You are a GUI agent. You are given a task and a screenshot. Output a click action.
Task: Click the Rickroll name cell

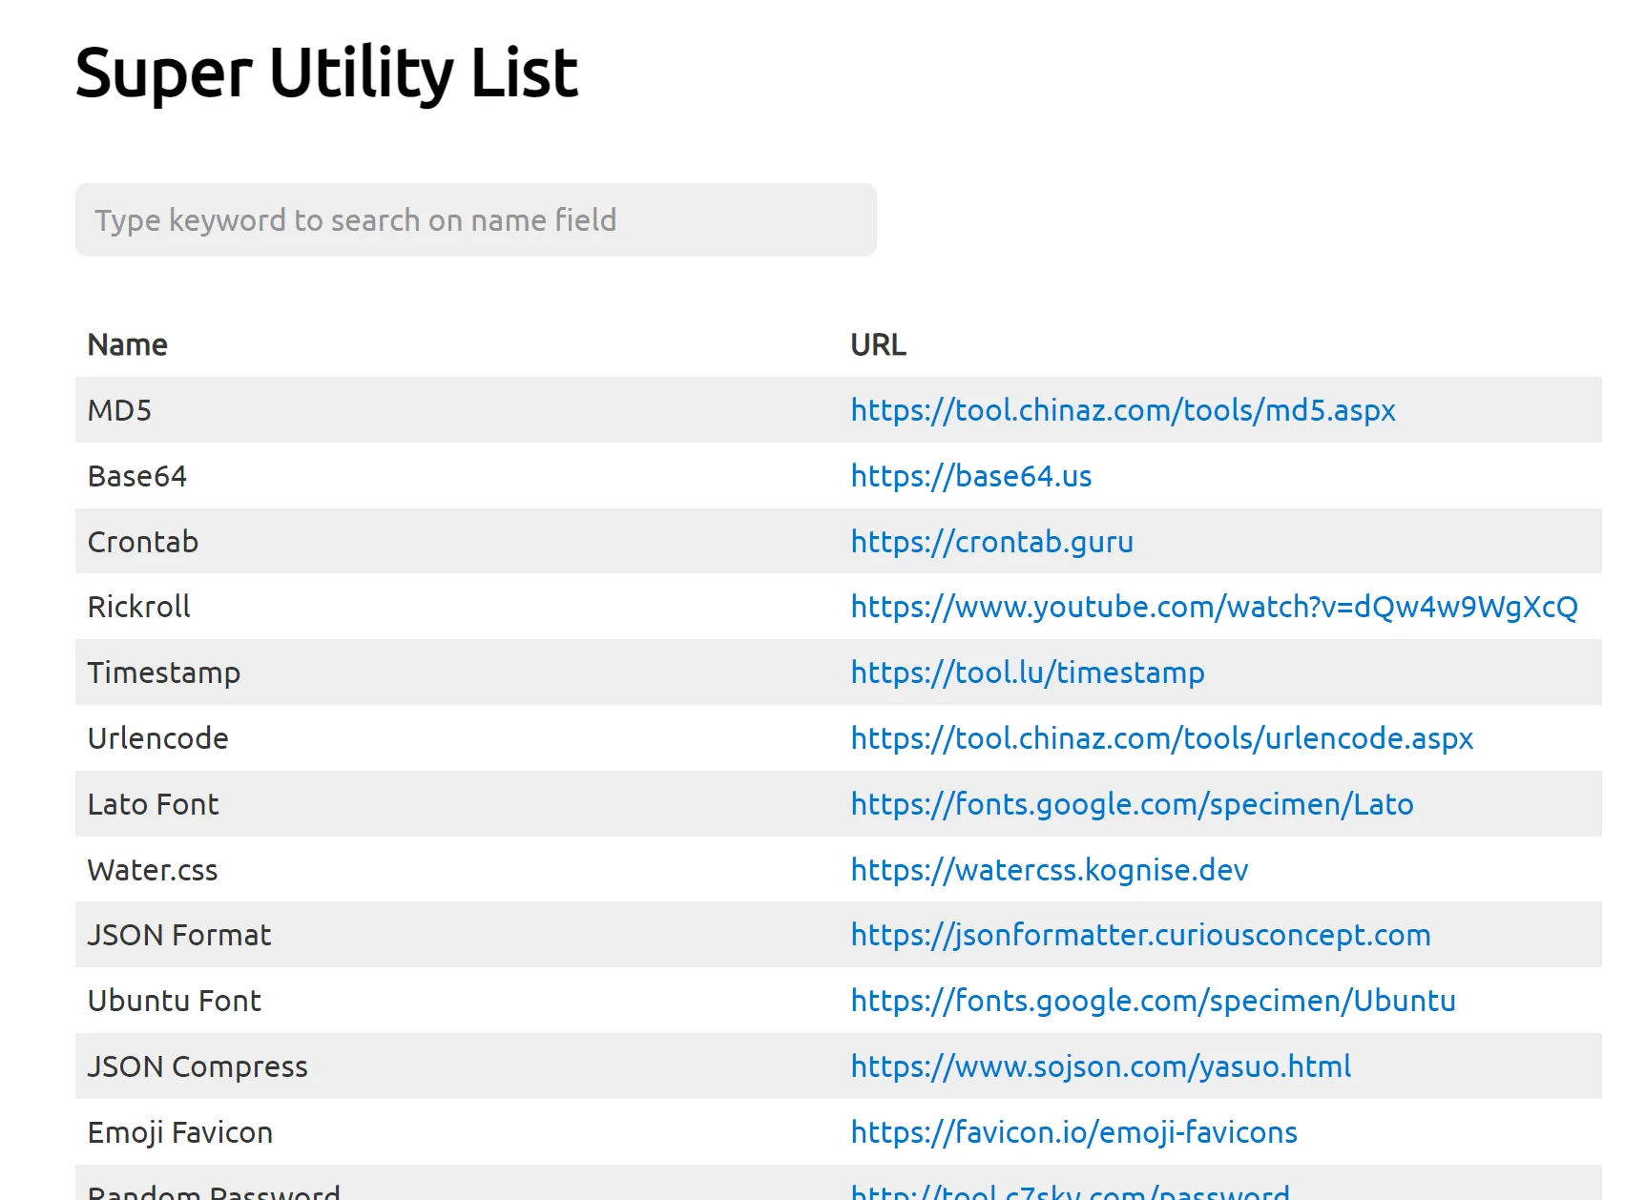coord(457,607)
